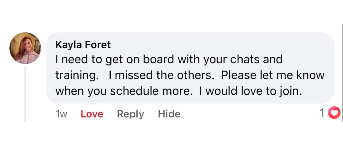
Task: Click the red heart reaction icon
Action: [x=334, y=113]
